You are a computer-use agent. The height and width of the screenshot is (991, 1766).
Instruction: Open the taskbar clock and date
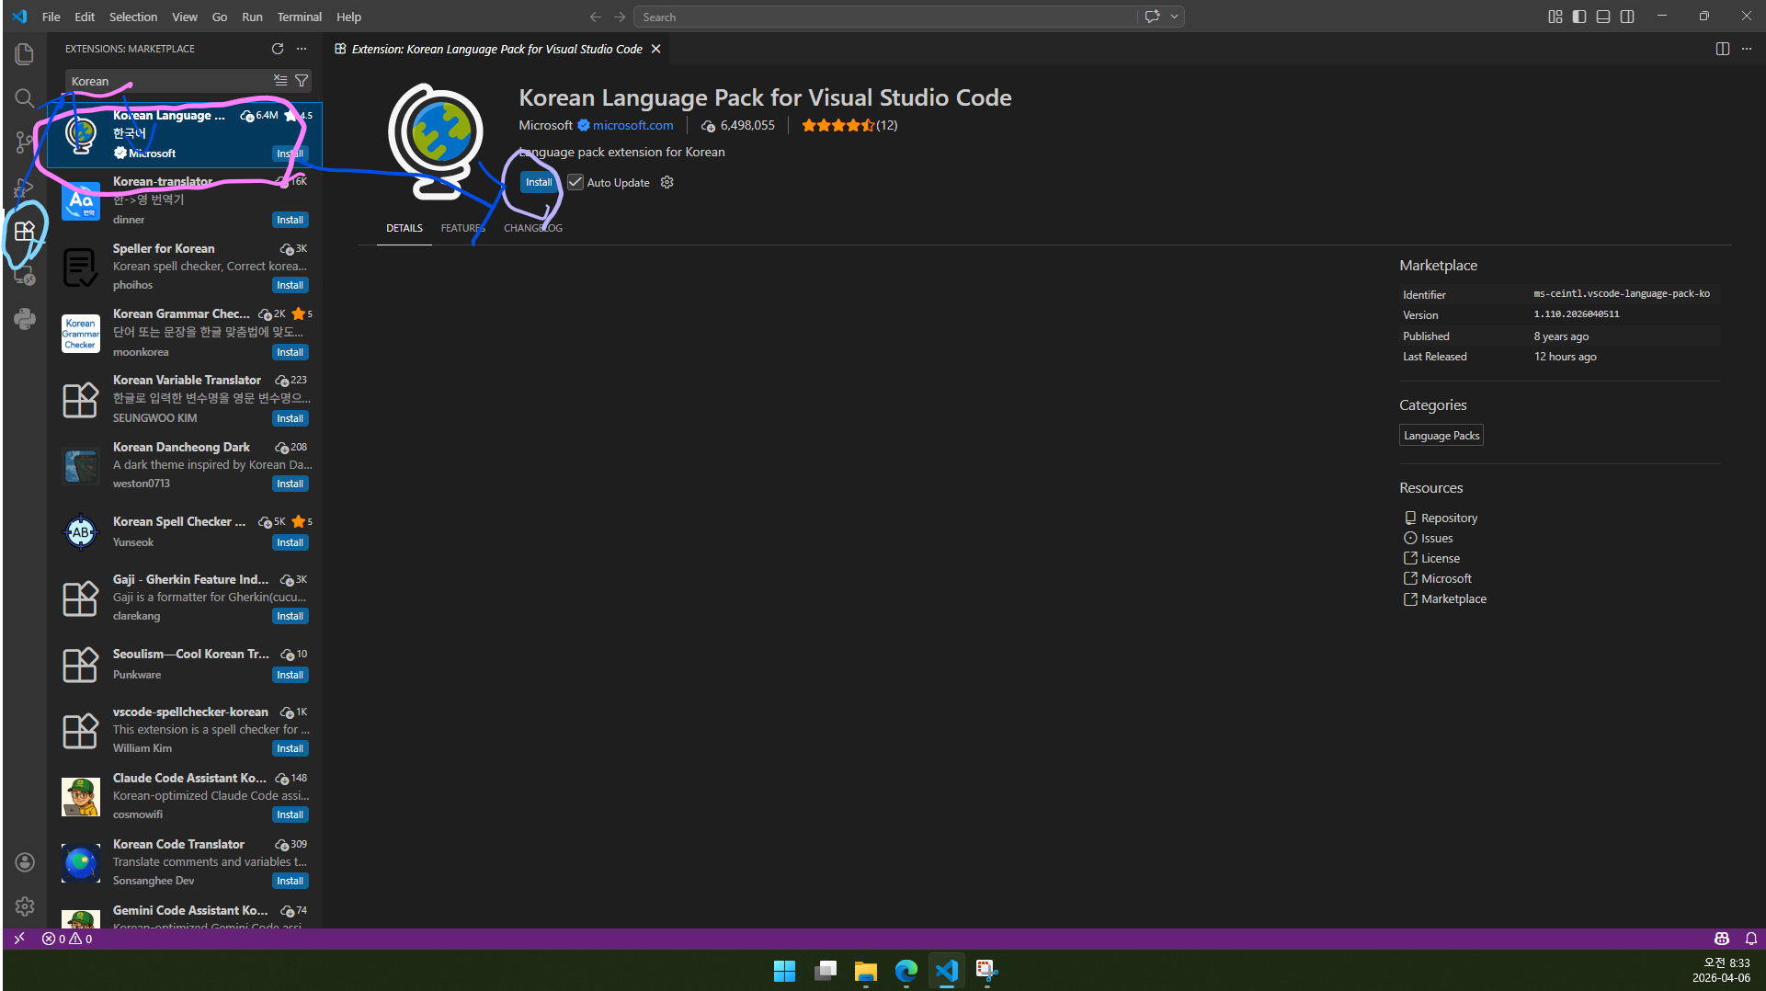[1721, 970]
